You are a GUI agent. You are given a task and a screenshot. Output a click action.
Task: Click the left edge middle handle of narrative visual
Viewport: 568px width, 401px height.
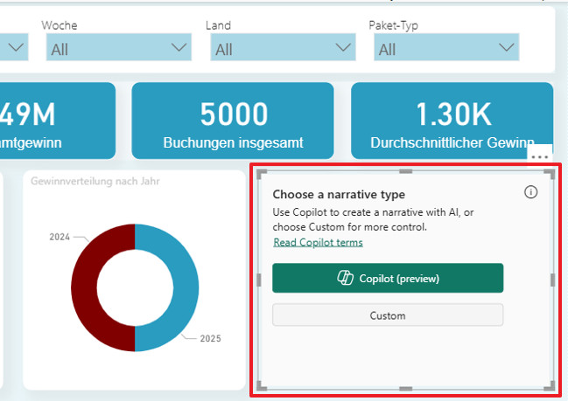pos(259,280)
